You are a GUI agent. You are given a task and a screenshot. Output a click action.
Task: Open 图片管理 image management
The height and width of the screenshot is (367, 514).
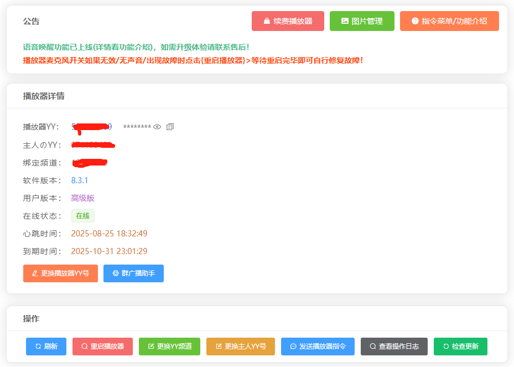[x=362, y=21]
